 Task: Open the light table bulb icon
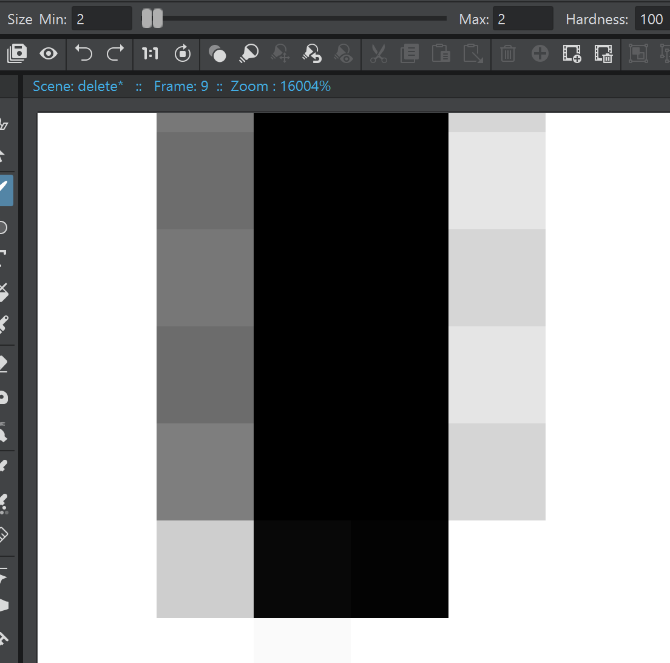click(x=249, y=54)
